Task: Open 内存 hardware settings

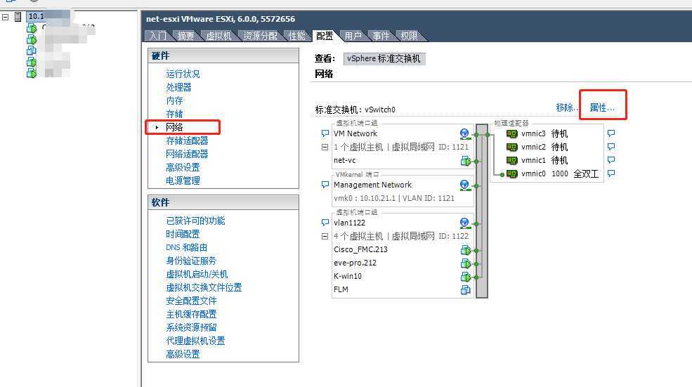Action: coord(174,100)
